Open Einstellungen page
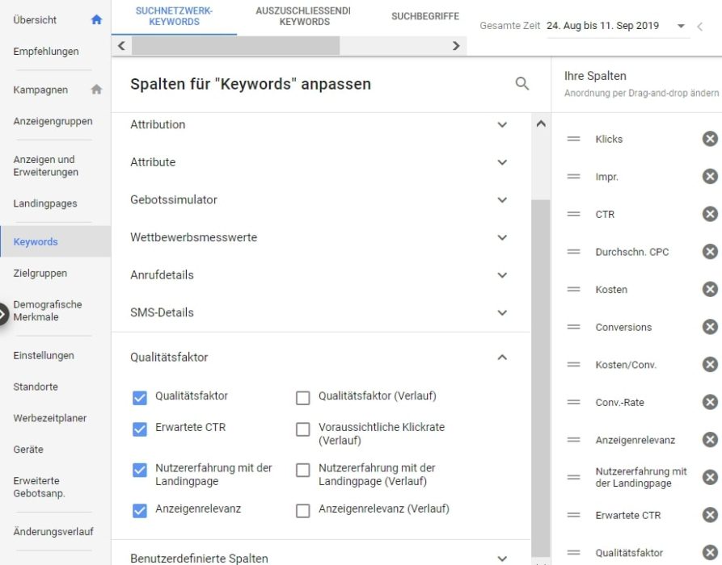The width and height of the screenshot is (722, 565). tap(44, 355)
